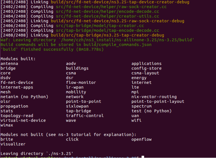The height and width of the screenshot is (158, 216).
Task: Select the 'visualizer' not-built module
Action: (13, 144)
